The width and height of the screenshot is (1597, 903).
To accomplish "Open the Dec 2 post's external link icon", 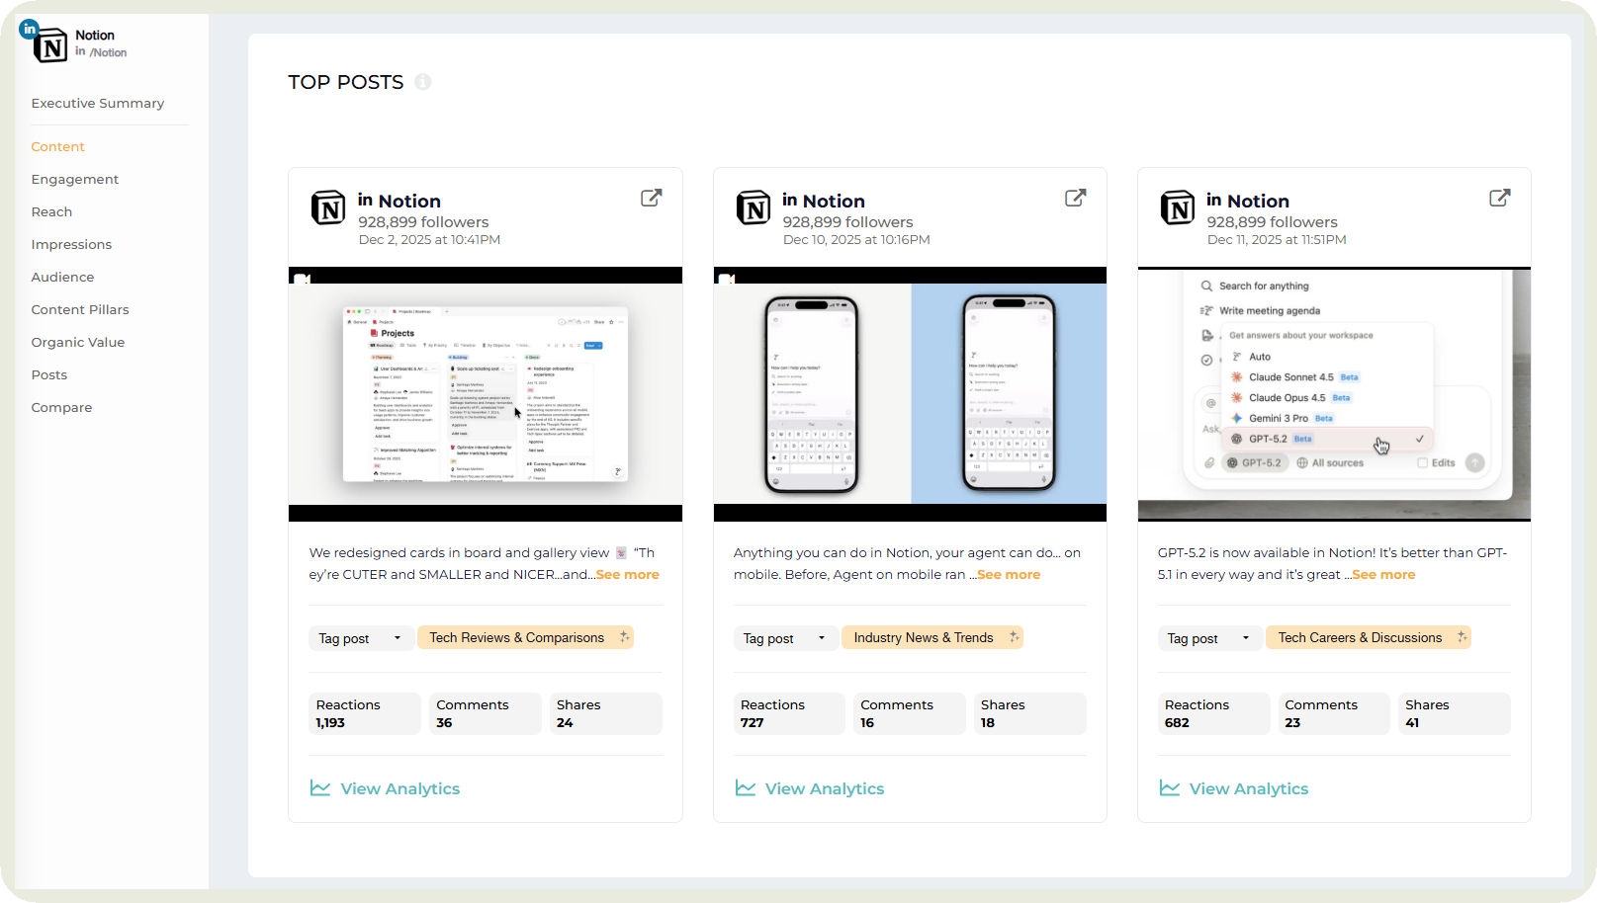I will [651, 198].
